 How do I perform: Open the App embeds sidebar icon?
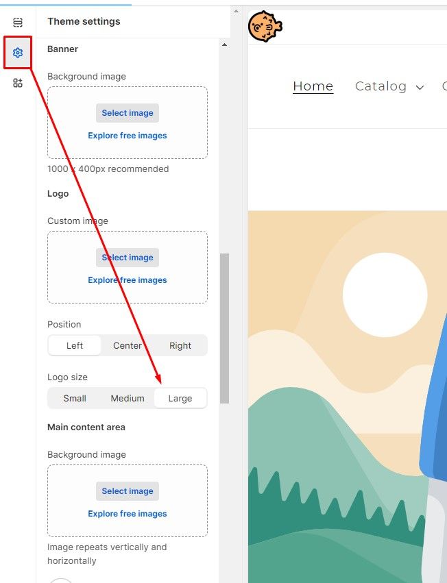[x=18, y=83]
